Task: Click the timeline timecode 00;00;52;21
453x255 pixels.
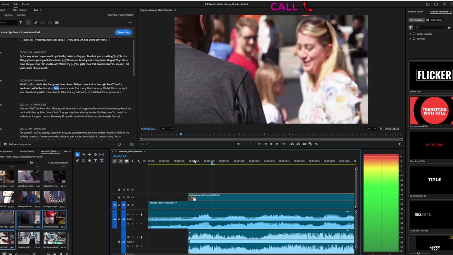Action: coord(120,156)
